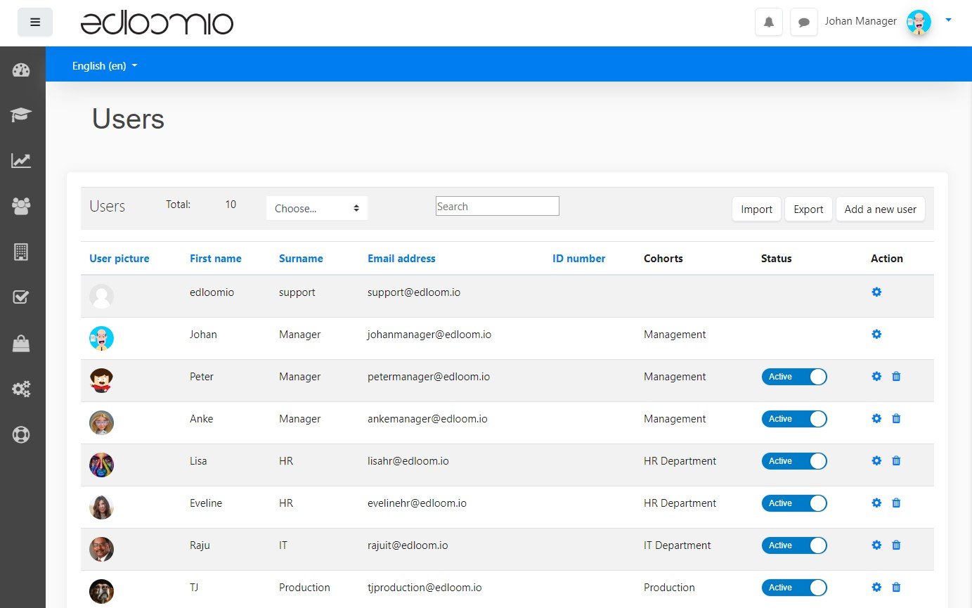Click the gear icon for Anke Manager
Screen dimensions: 972x608
coord(876,418)
